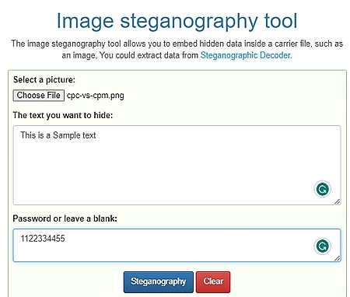350x297 pixels.
Task: Click blank form area beside the buttons
Action: (285, 282)
